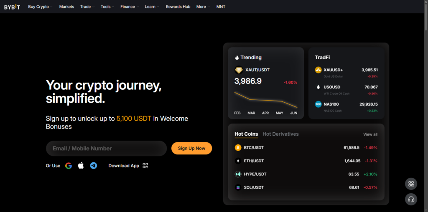Screen dimensions: 428x212
Task: Sign in with Telegram icon
Action: [x=94, y=166]
